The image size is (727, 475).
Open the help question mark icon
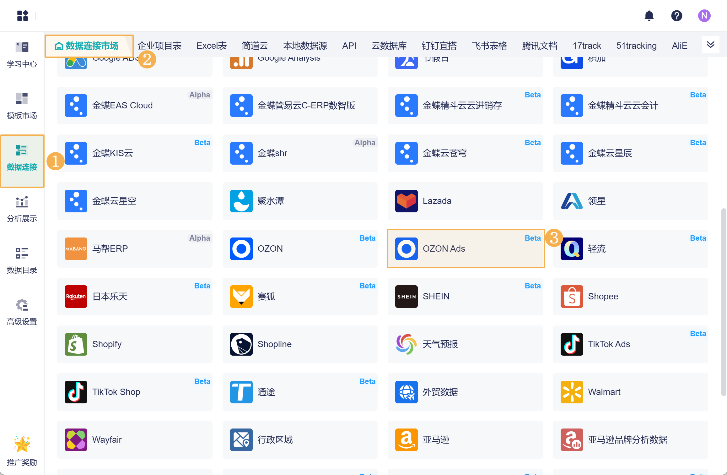pos(676,15)
